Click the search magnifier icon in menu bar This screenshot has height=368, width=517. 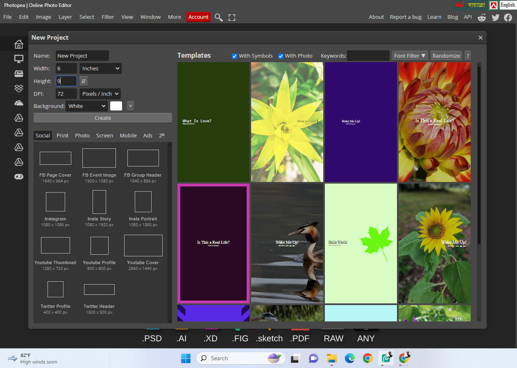pos(219,17)
